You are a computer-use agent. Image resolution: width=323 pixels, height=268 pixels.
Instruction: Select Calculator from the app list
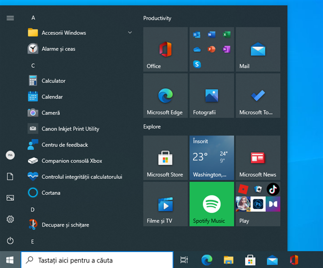click(53, 81)
